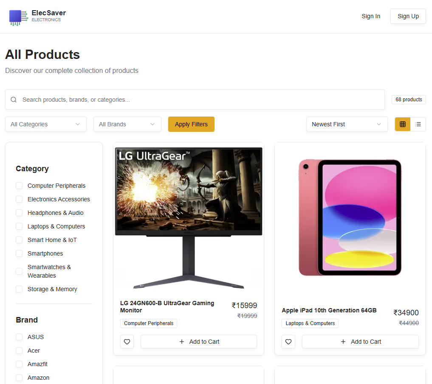Viewport: 432px width, 384px height.
Task: Enable the Smartphones category filter
Action: [x=19, y=253]
